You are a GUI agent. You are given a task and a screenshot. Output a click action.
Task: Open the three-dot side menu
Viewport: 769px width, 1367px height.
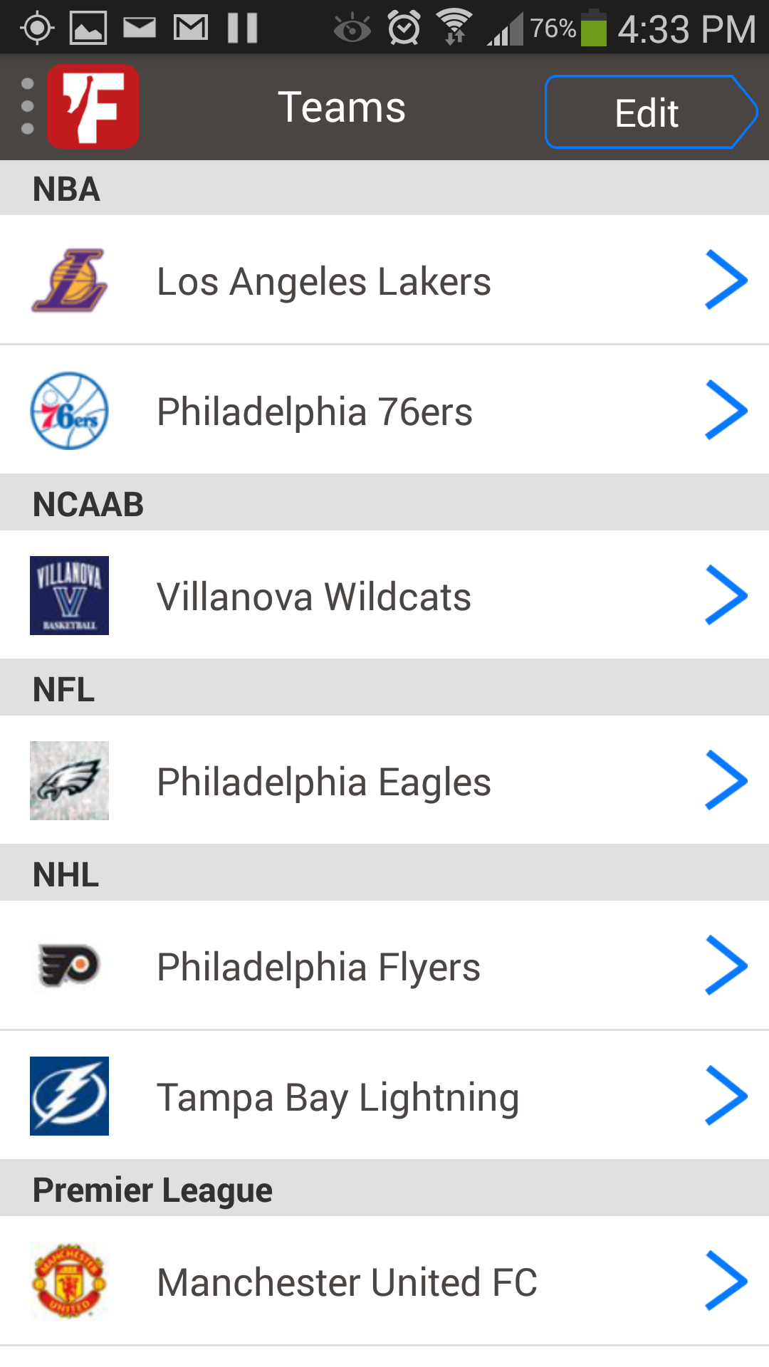27,107
